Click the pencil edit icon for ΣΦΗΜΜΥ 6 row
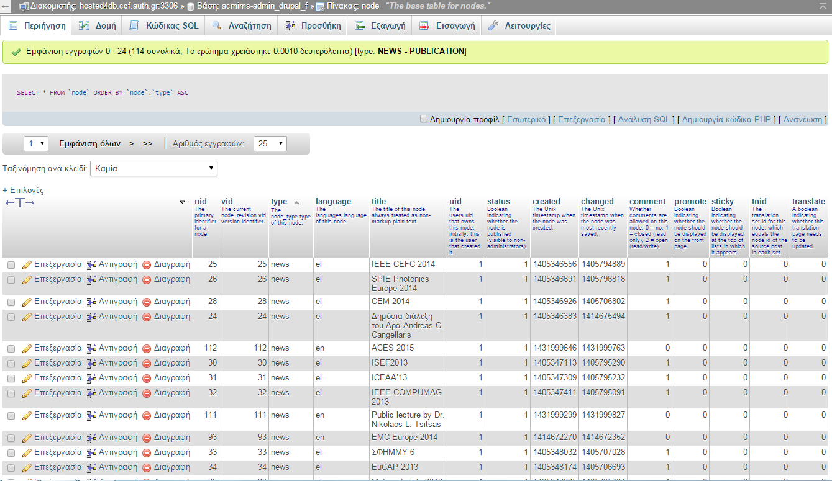This screenshot has width=832, height=481. 27,453
